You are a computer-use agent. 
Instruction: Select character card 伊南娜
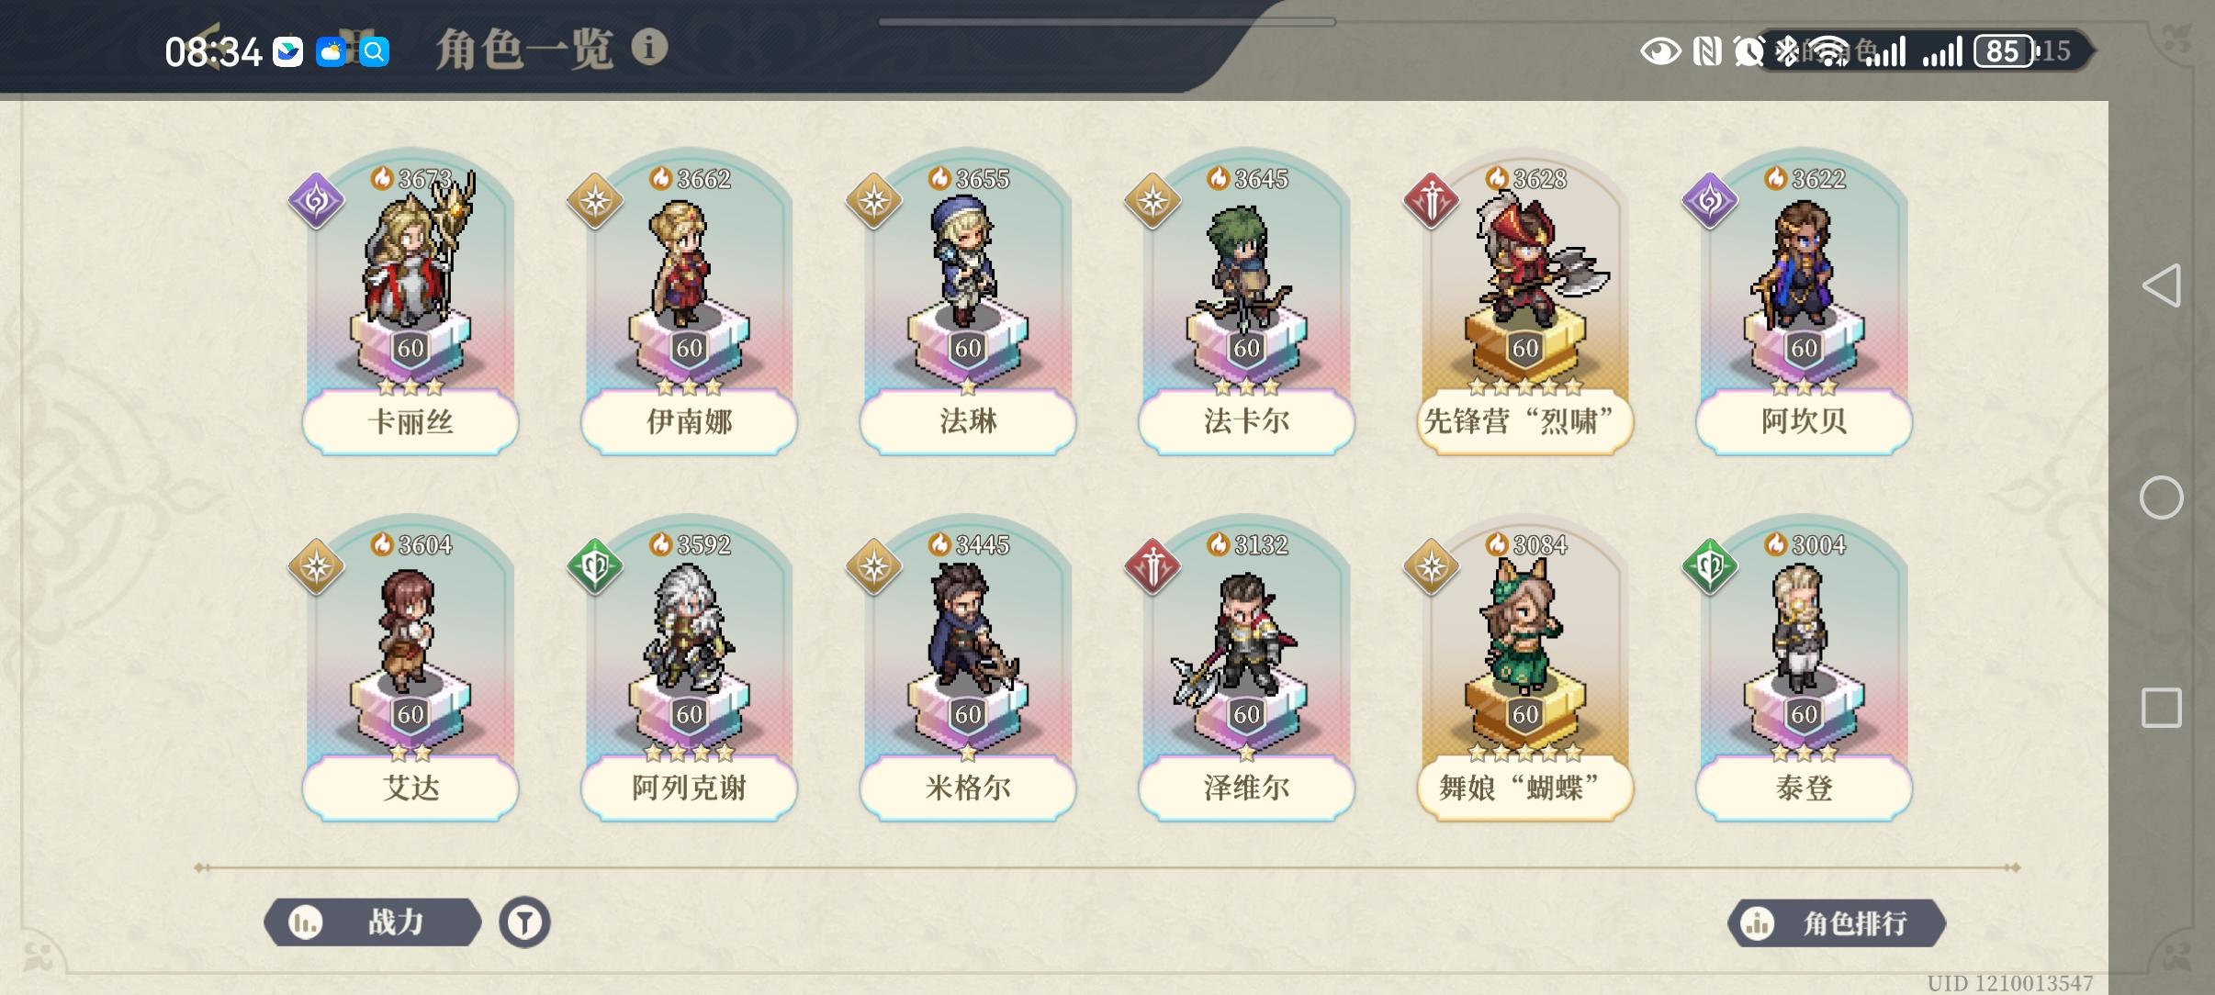pyautogui.click(x=689, y=303)
